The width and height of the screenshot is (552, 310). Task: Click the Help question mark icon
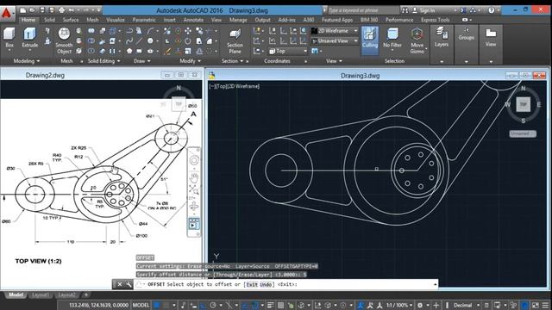coord(492,10)
